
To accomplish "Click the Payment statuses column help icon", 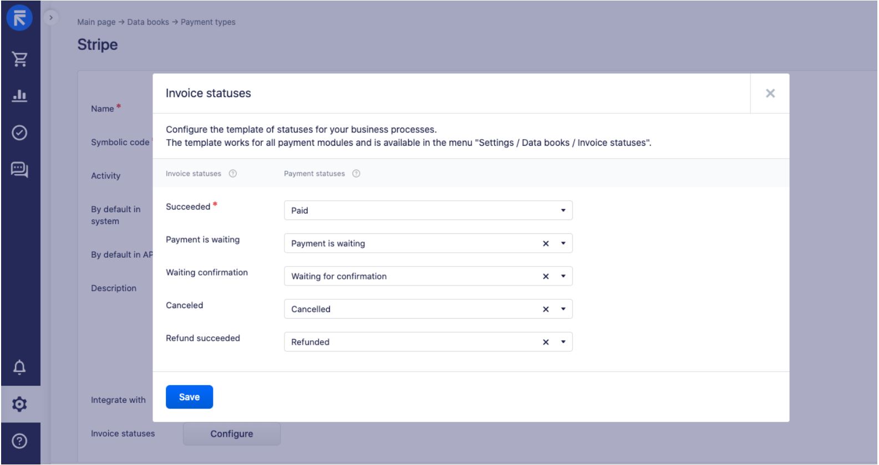I will click(357, 173).
